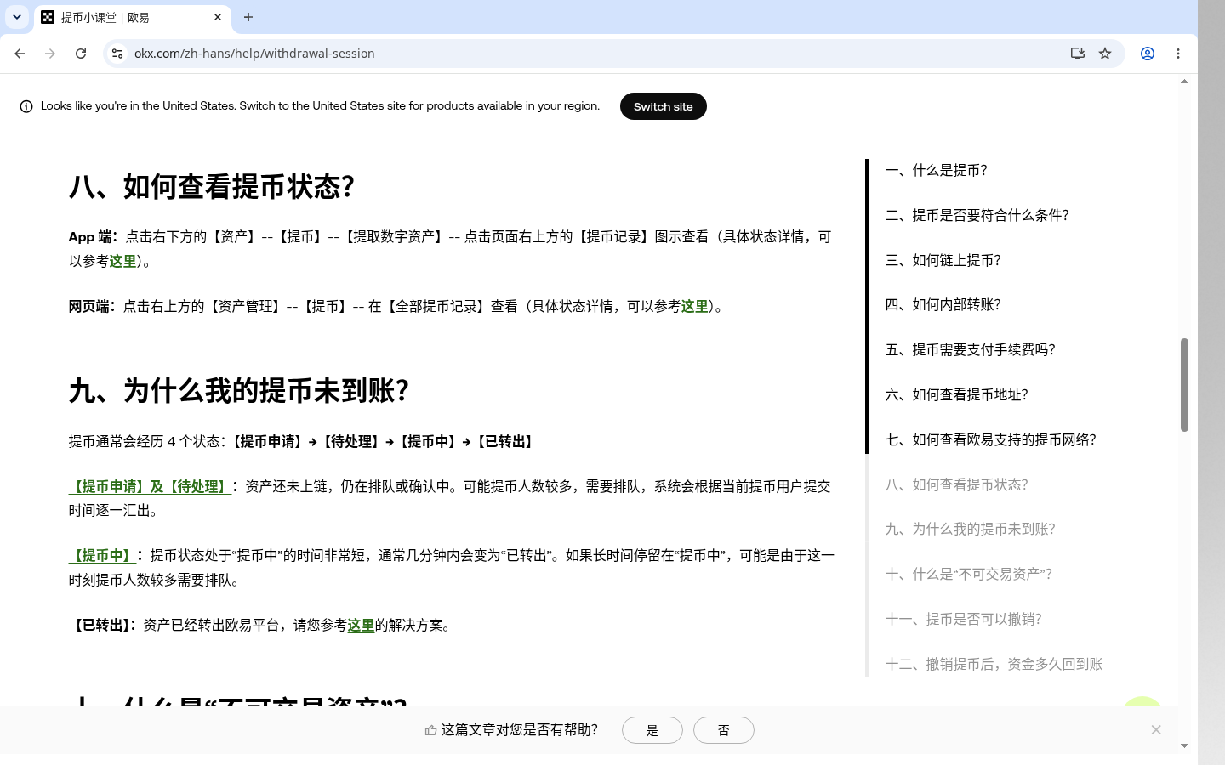Jump to 九、为什么我的提币未到账？ in sidebar
The image size is (1225, 765).
pyautogui.click(x=970, y=529)
